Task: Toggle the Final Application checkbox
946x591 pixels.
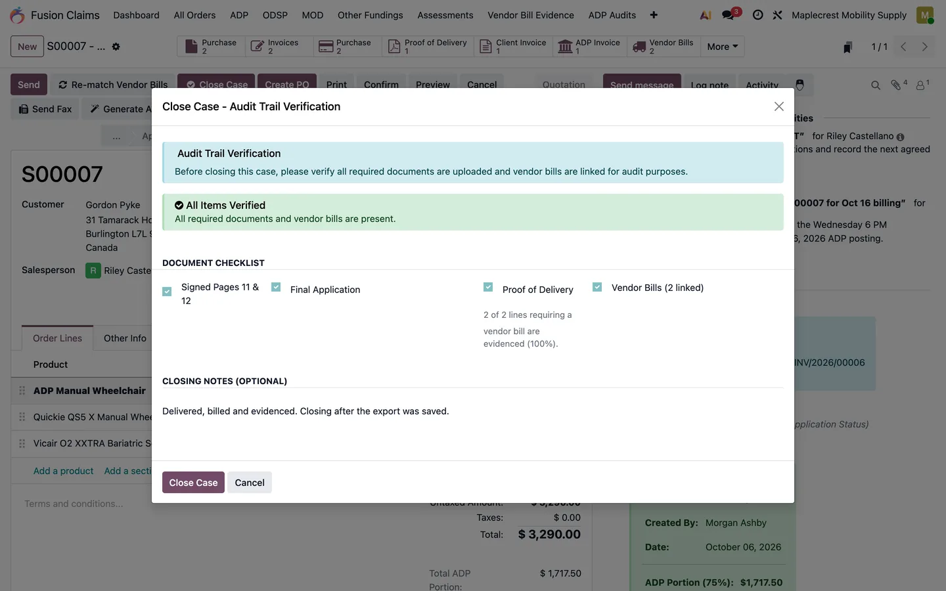Action: pos(276,287)
